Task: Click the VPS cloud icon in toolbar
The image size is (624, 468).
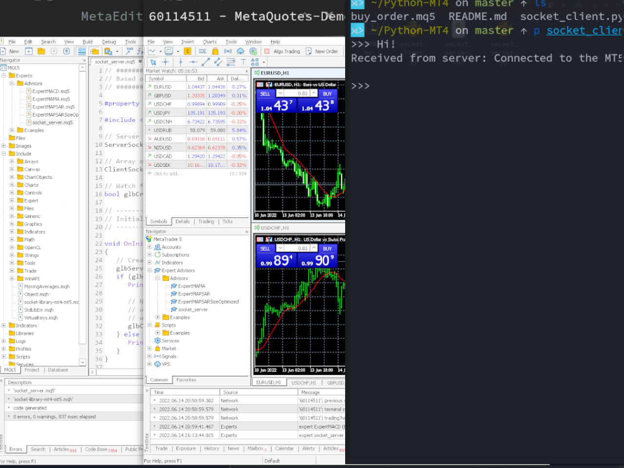Action: [x=240, y=51]
